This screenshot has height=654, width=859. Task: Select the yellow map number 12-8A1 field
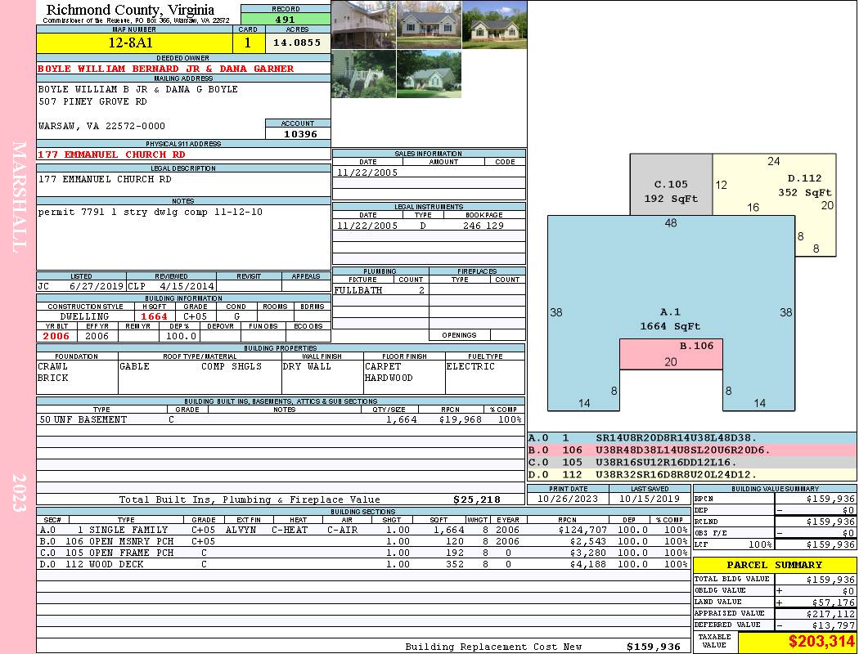pyautogui.click(x=134, y=43)
